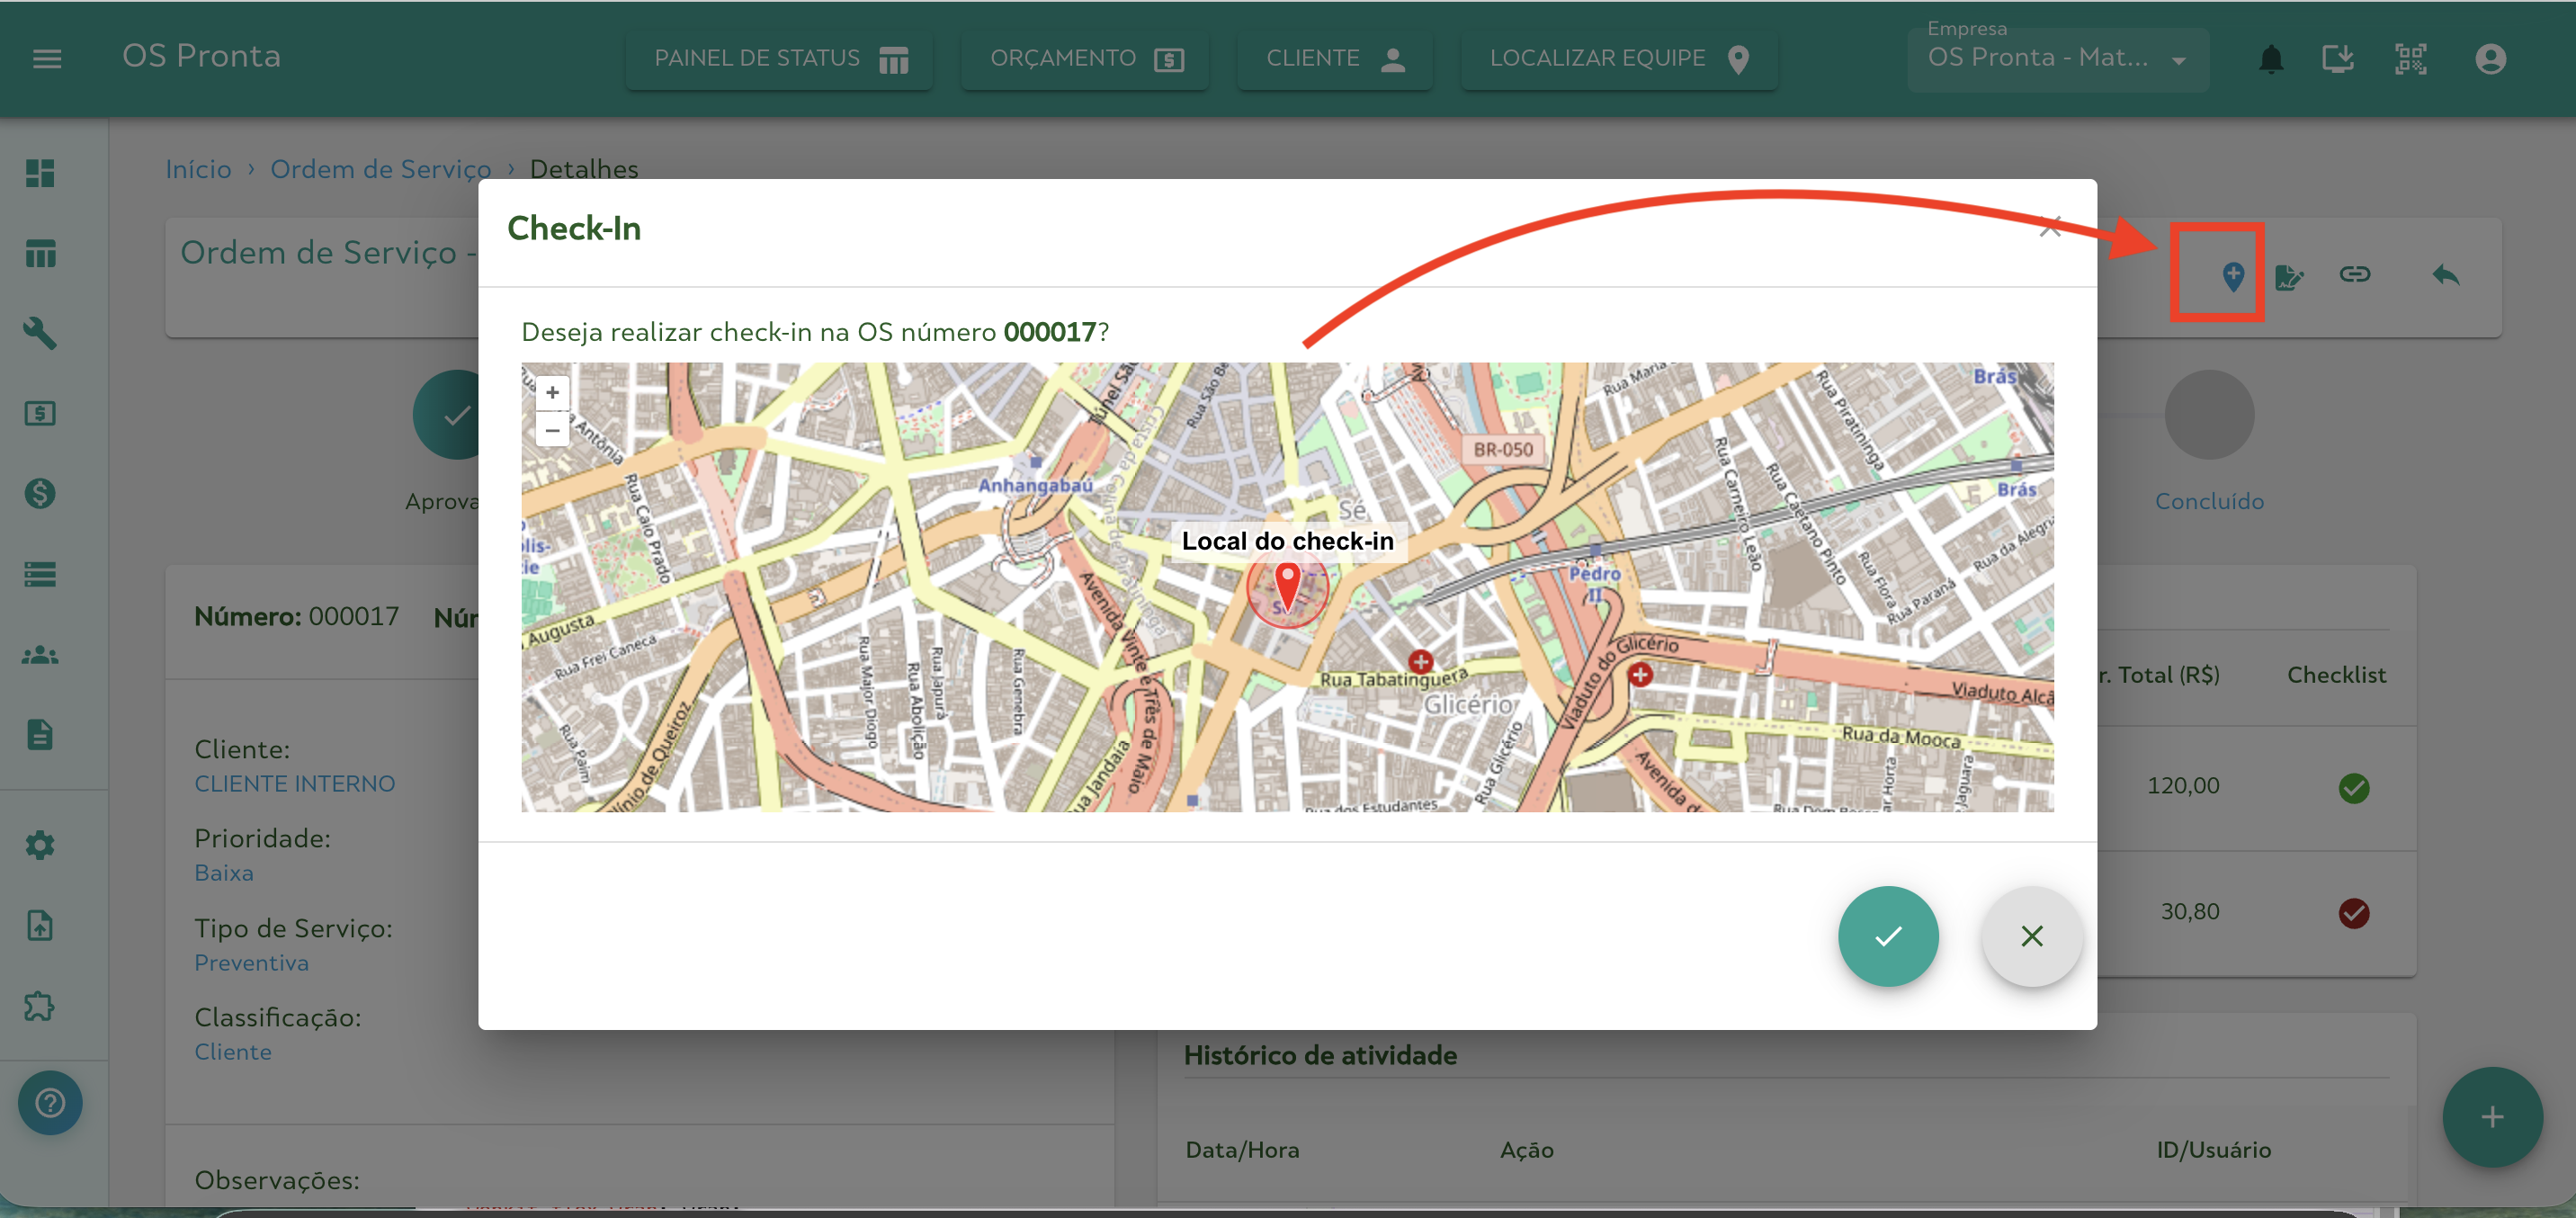Screen dimensions: 2576x1218
Task: Open the wrench service orders icon
Action: point(40,333)
